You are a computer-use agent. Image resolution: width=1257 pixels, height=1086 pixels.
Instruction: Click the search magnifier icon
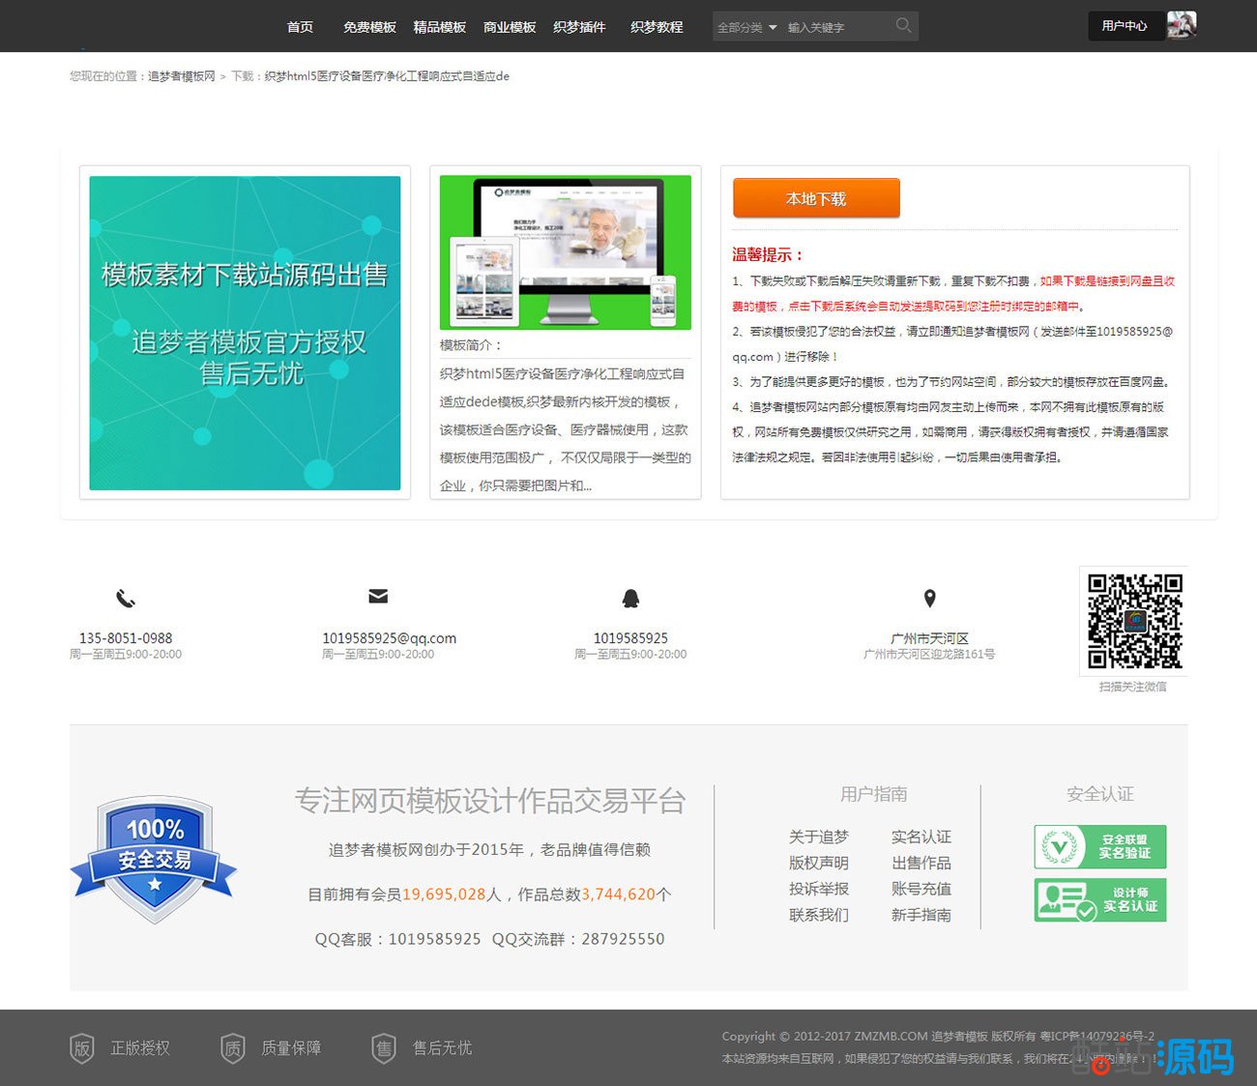[x=903, y=25]
